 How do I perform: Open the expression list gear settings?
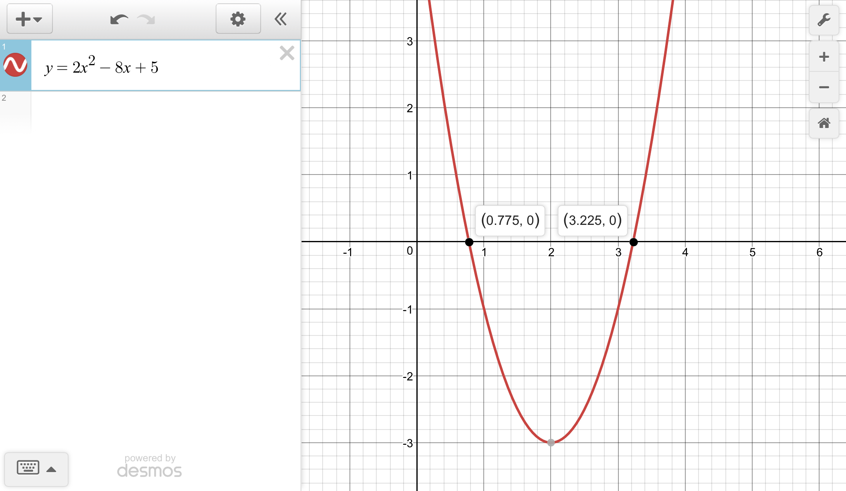pyautogui.click(x=238, y=19)
